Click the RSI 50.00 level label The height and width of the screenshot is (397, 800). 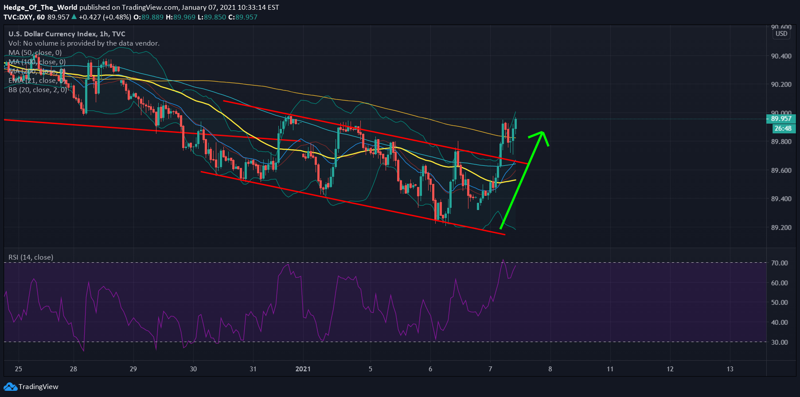[780, 302]
